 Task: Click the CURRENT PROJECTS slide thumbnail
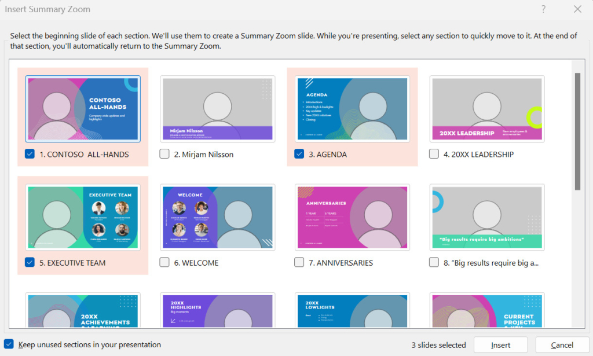(x=486, y=313)
